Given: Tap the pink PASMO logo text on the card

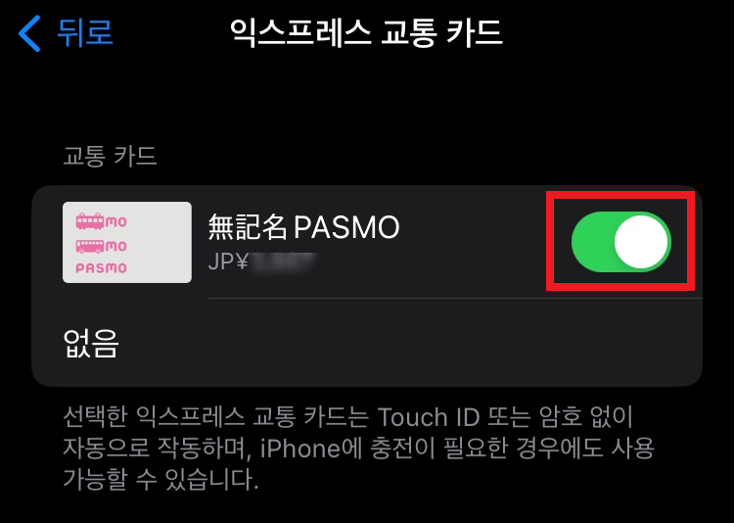Looking at the screenshot, I should (101, 268).
